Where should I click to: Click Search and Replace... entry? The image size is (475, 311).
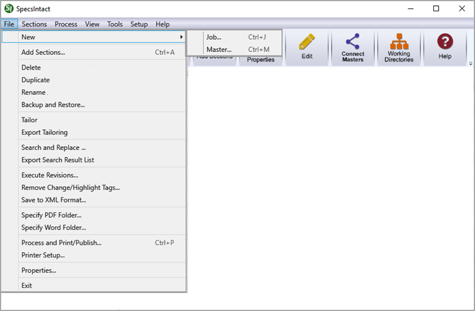(54, 147)
